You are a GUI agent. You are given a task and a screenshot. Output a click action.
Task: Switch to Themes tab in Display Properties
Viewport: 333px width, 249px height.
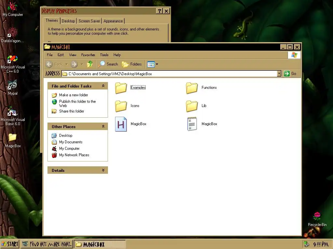click(x=52, y=20)
